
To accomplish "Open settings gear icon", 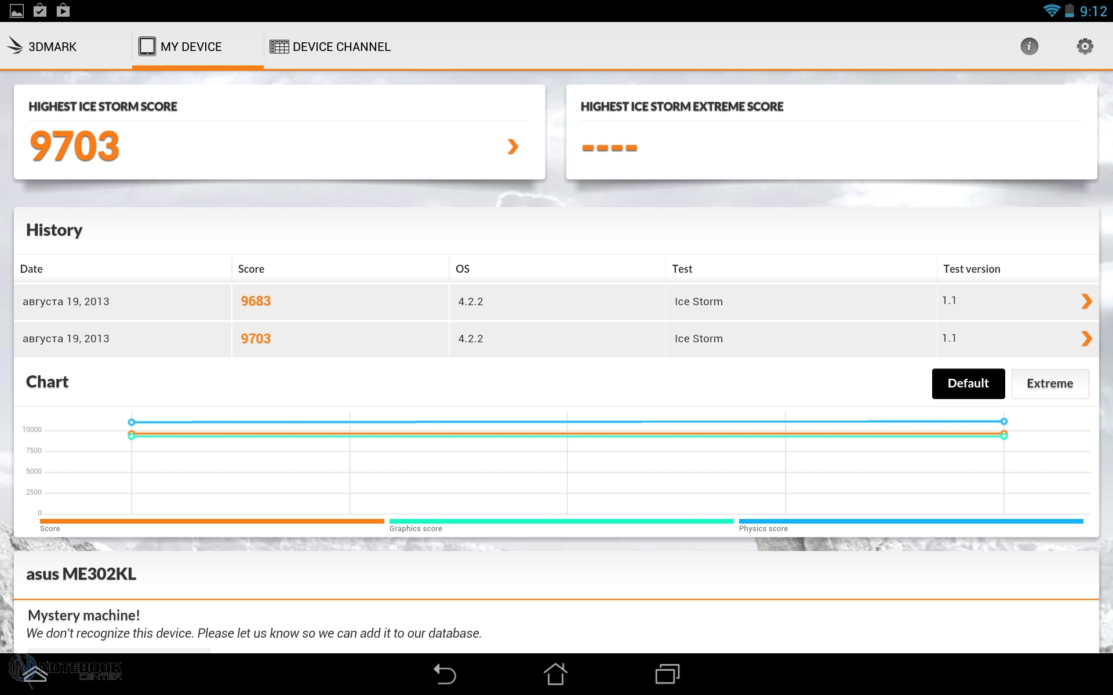I will pos(1085,46).
